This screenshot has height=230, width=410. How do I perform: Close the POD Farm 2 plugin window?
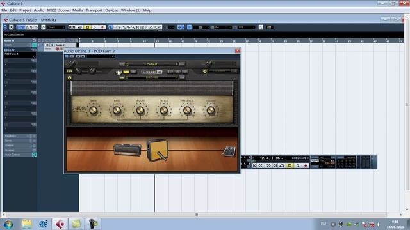(237, 51)
